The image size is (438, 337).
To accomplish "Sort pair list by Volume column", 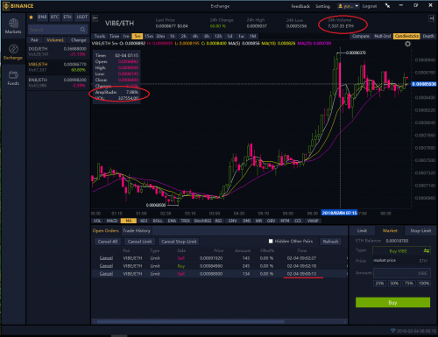I will (55, 40).
